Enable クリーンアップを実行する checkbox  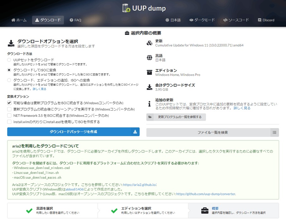pyautogui.click(x=9, y=109)
